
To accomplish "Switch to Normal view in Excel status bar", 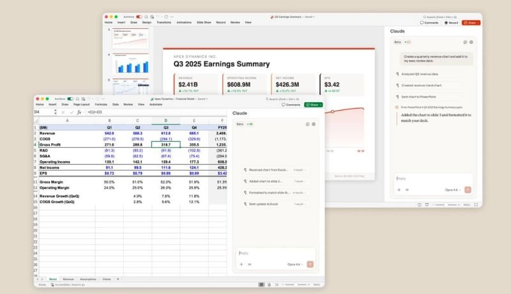I will coord(261,285).
